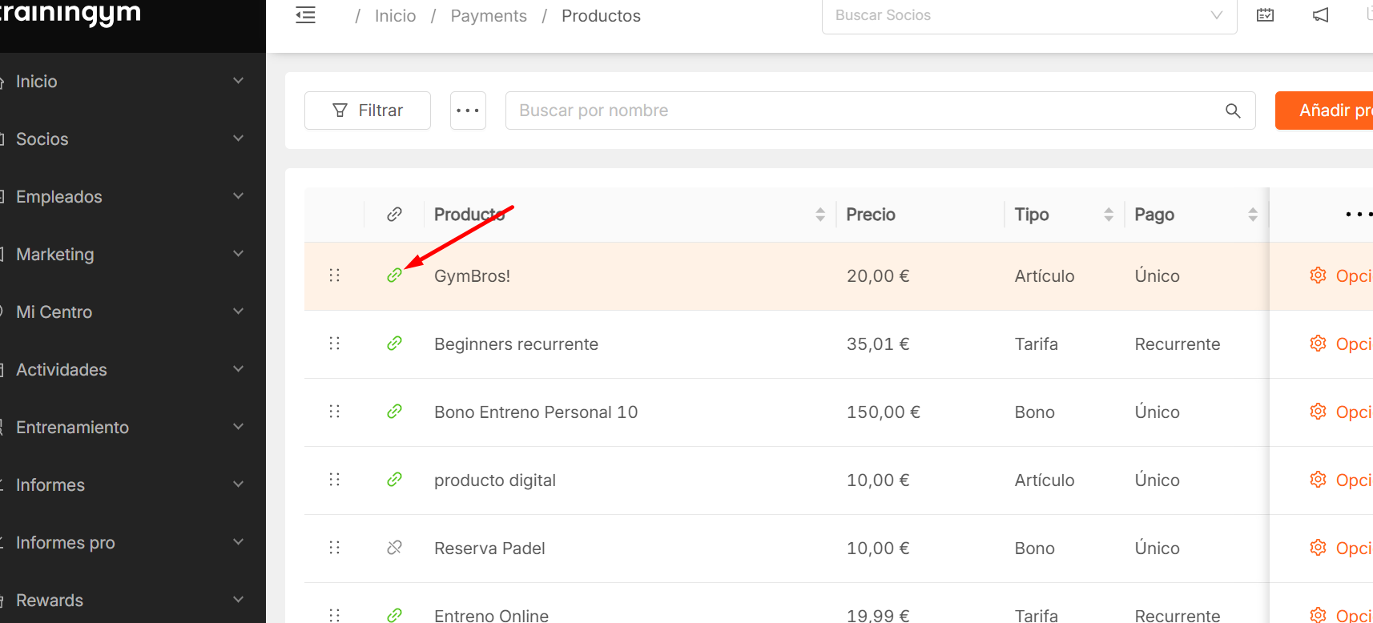Toggle link status for producto digital
This screenshot has width=1373, height=623.
[394, 480]
